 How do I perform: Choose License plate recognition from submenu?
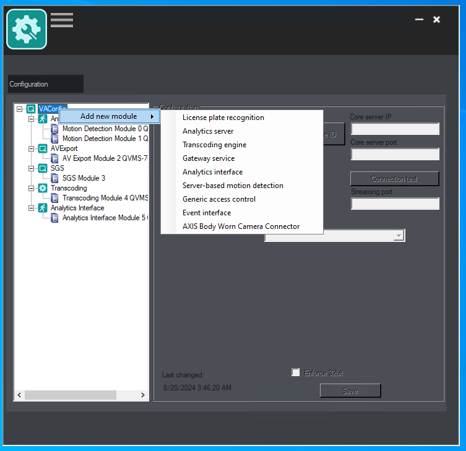(x=223, y=118)
